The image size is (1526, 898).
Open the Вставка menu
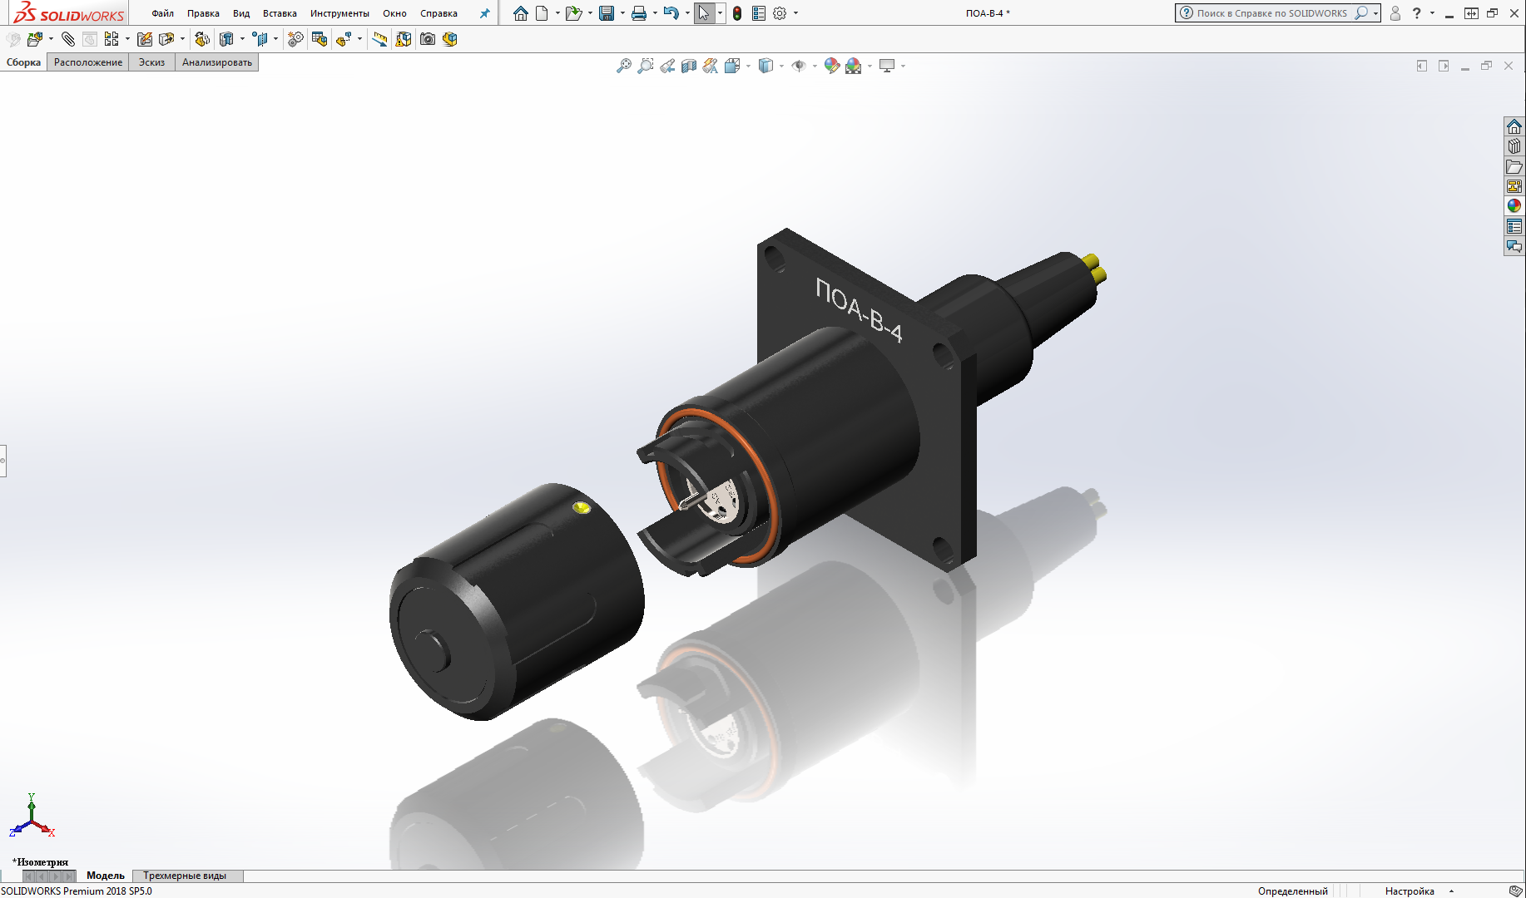[x=280, y=13]
